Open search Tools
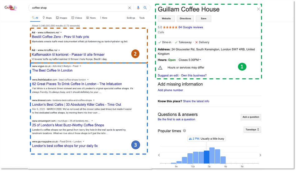 click(x=142, y=18)
